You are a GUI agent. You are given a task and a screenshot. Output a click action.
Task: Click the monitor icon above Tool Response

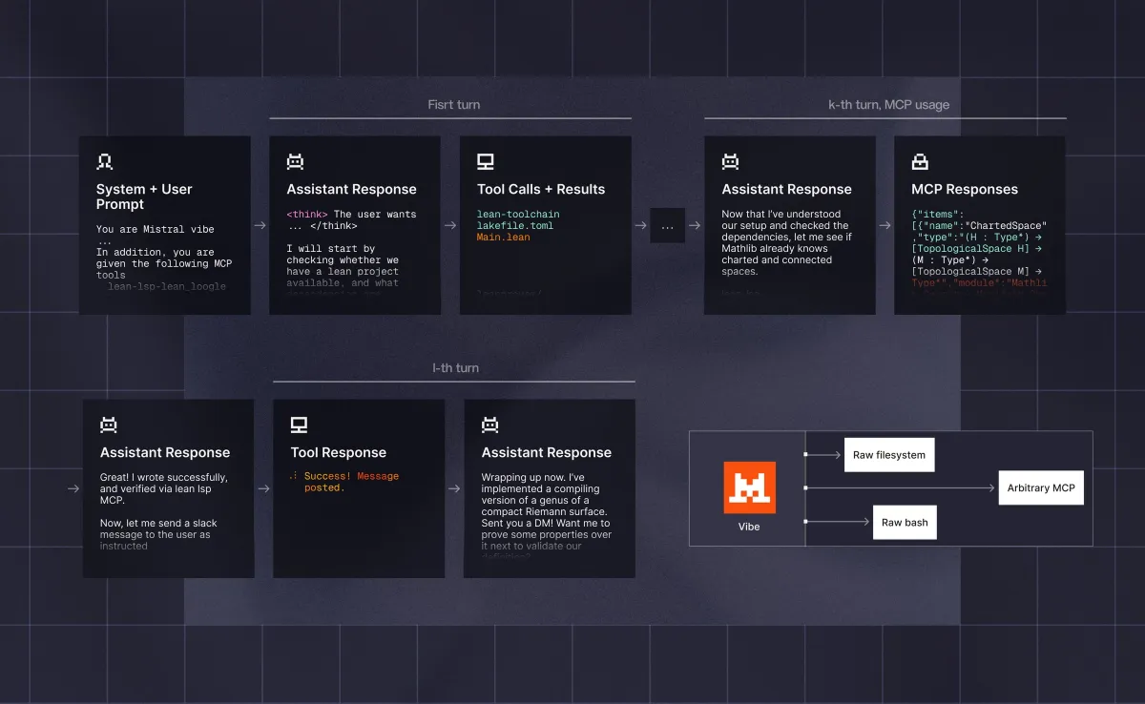coord(300,425)
